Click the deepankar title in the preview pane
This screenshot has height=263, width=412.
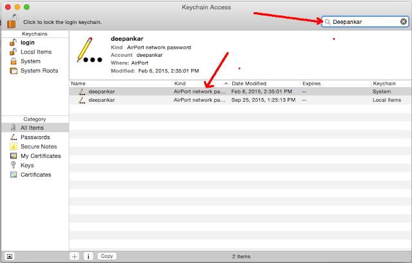point(127,39)
